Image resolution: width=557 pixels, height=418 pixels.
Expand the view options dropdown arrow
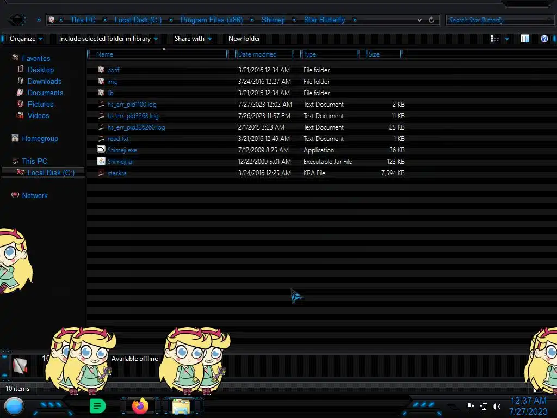tap(506, 39)
